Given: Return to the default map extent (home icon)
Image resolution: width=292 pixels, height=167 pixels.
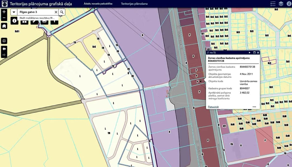Looking at the screenshot, I should (4, 26).
